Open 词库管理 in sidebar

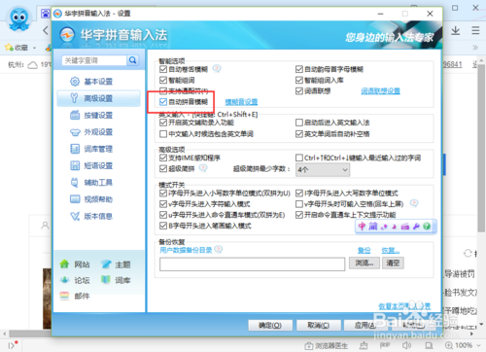point(98,149)
